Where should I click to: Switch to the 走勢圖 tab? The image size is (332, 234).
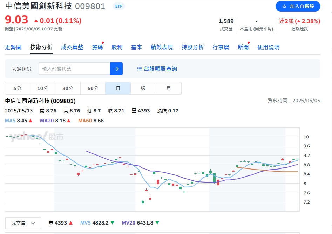(13, 47)
